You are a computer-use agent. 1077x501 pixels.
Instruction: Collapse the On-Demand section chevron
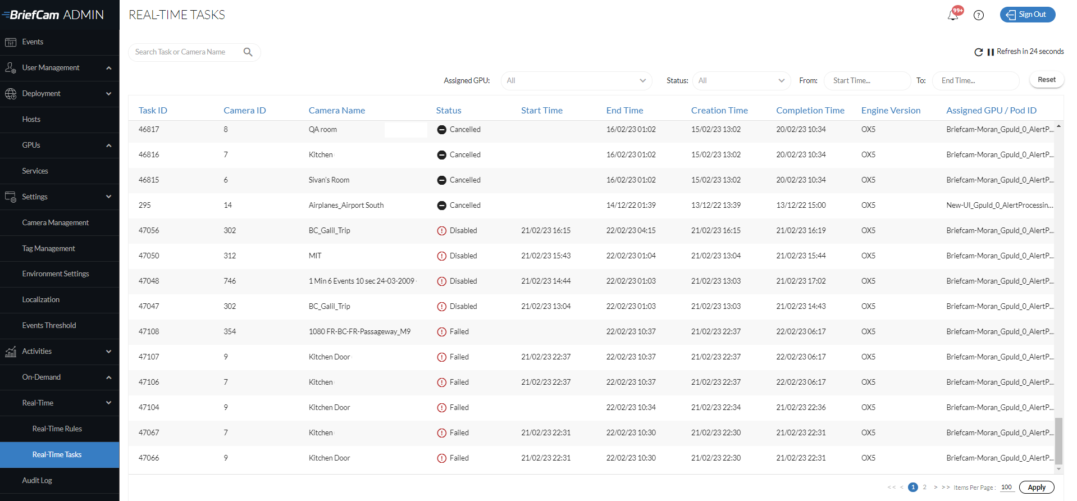point(109,377)
